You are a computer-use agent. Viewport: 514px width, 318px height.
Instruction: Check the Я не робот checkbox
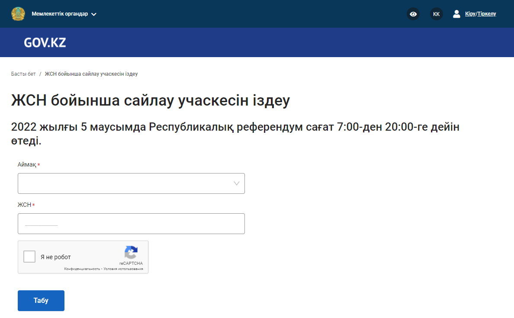click(29, 257)
